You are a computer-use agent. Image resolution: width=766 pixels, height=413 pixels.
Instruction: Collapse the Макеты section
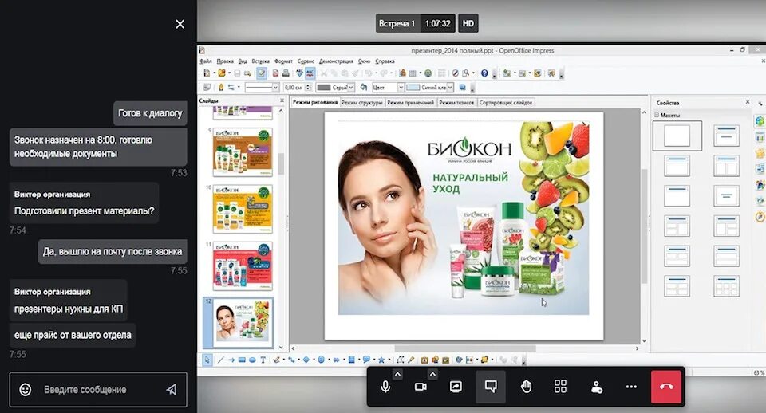(x=657, y=115)
